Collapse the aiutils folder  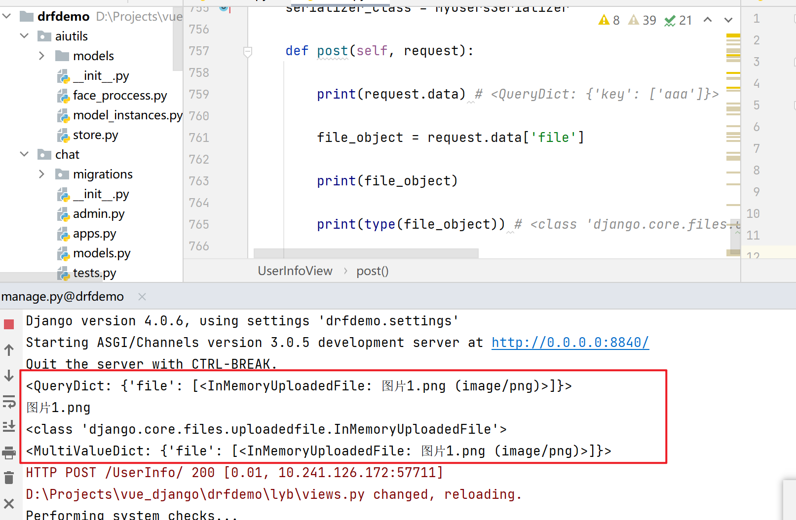(x=24, y=36)
